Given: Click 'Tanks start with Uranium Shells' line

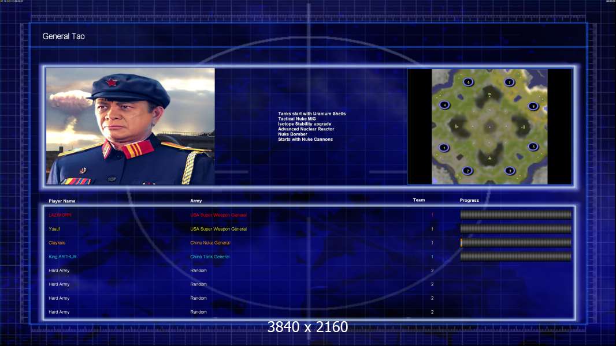Looking at the screenshot, I should tap(312, 114).
